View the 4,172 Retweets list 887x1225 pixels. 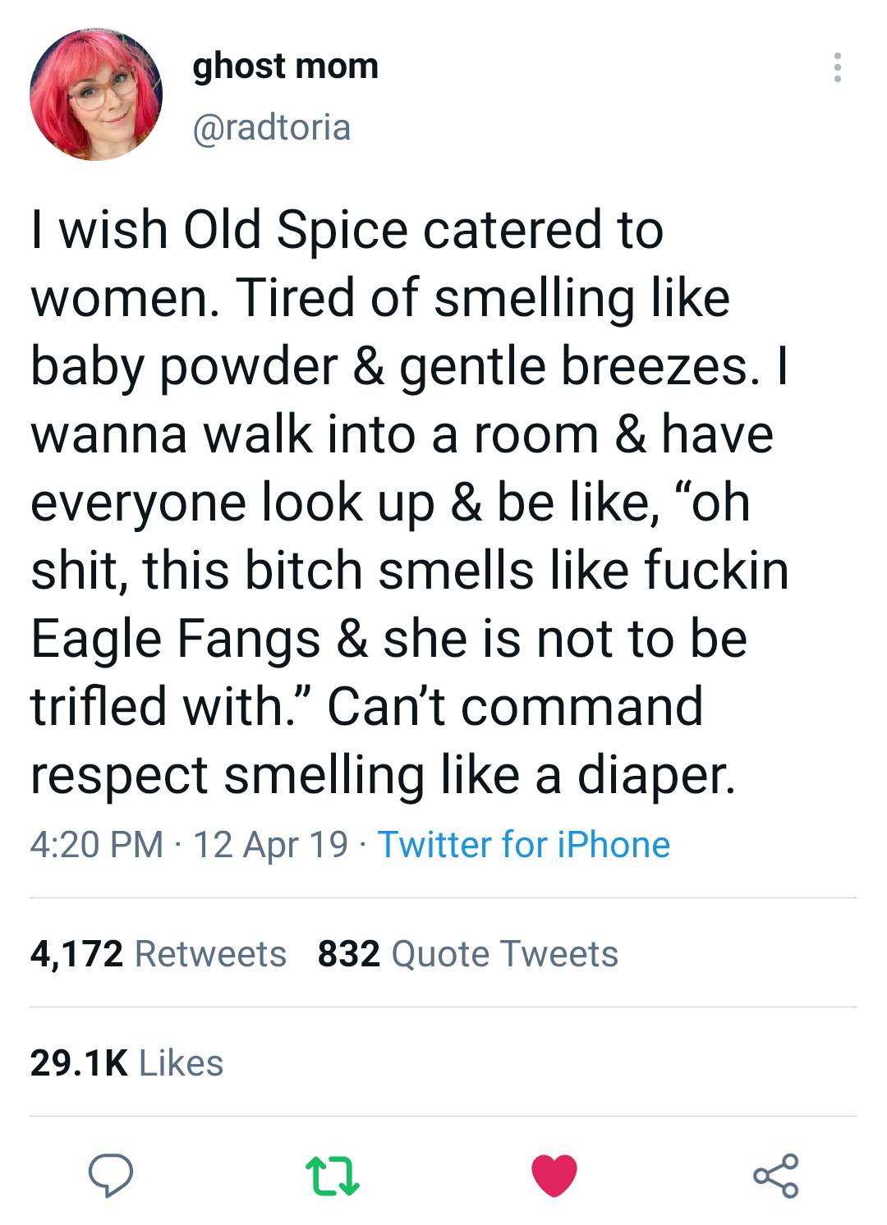(159, 953)
